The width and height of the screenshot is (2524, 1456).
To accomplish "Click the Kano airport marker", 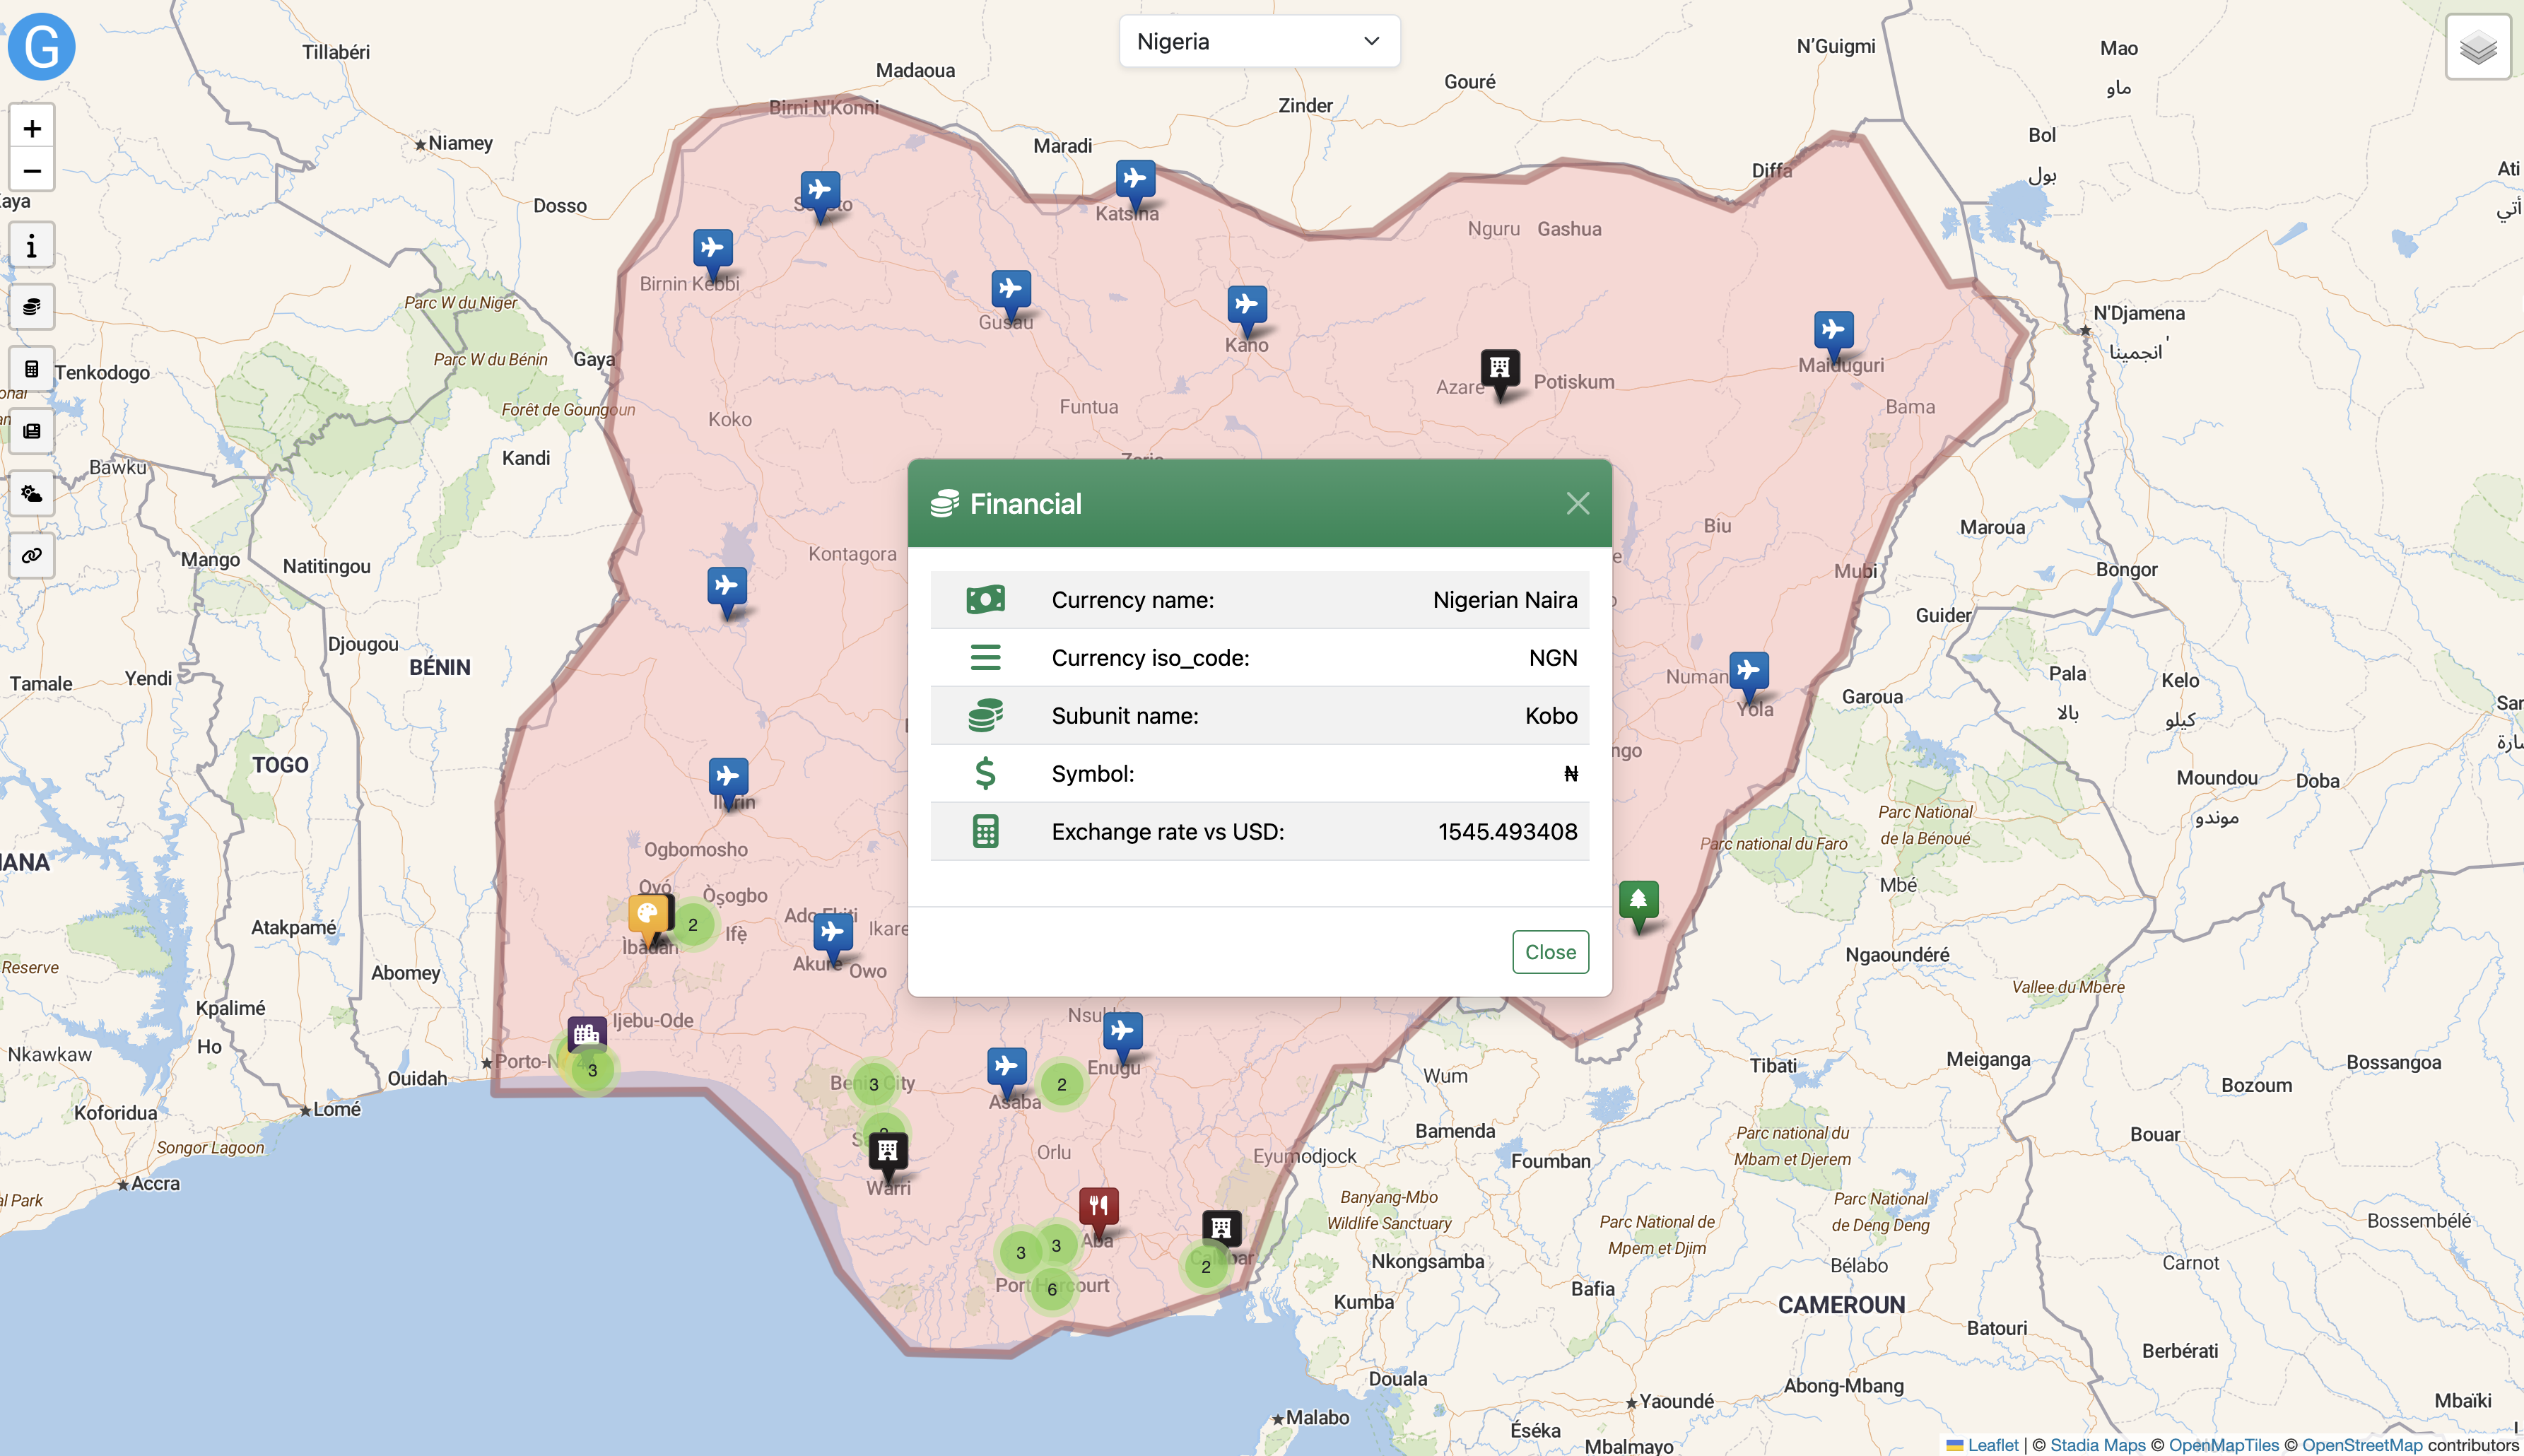I will [1246, 305].
